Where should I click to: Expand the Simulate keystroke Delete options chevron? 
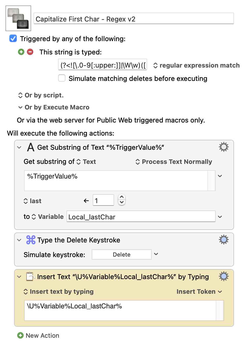point(156,254)
